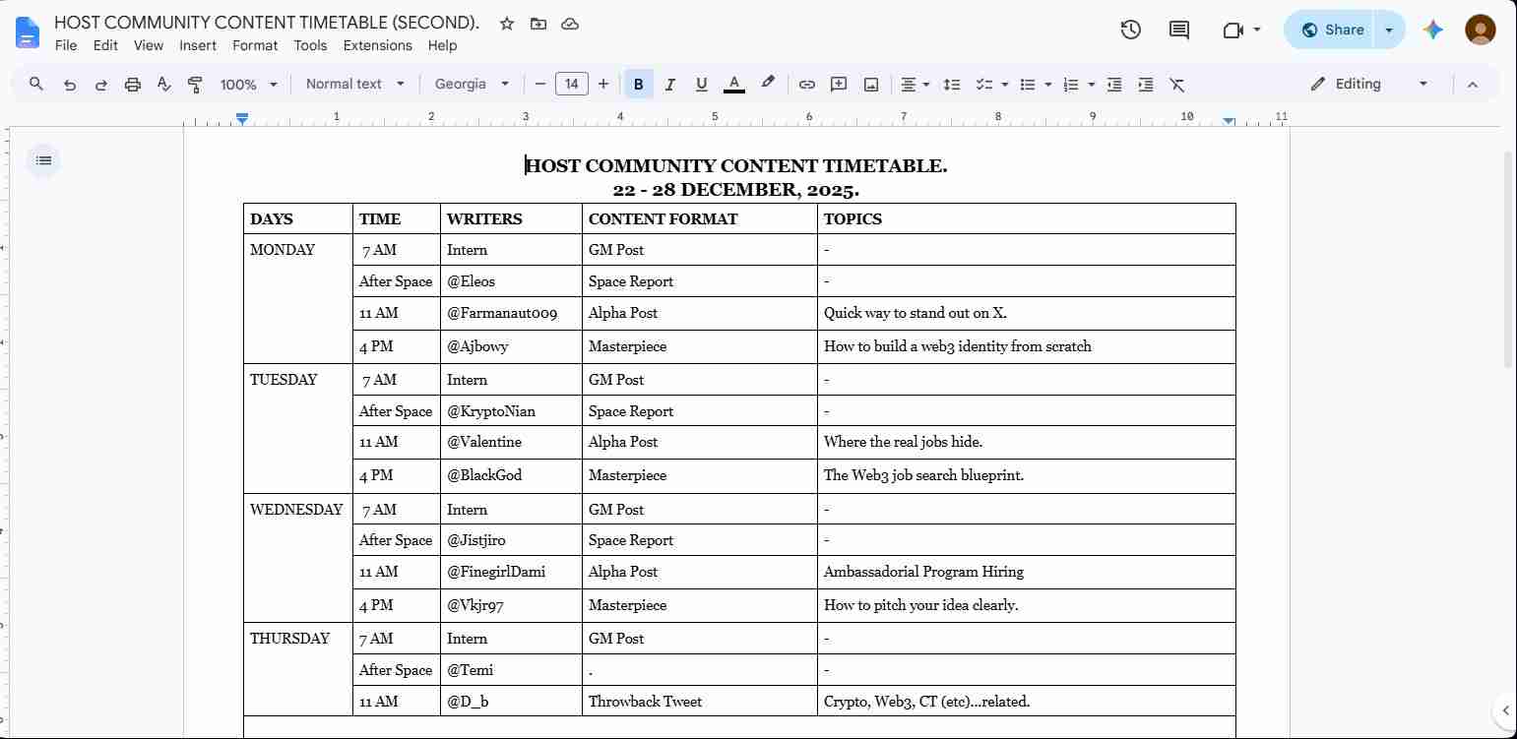Open the Format menu
The image size is (1517, 739).
coord(255,45)
